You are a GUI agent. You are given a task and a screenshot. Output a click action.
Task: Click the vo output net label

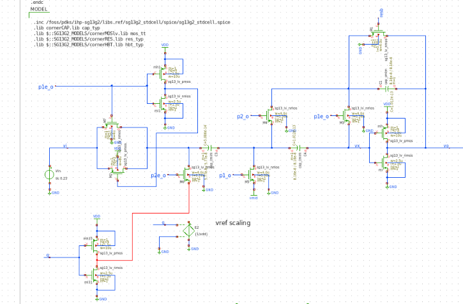tap(446, 145)
